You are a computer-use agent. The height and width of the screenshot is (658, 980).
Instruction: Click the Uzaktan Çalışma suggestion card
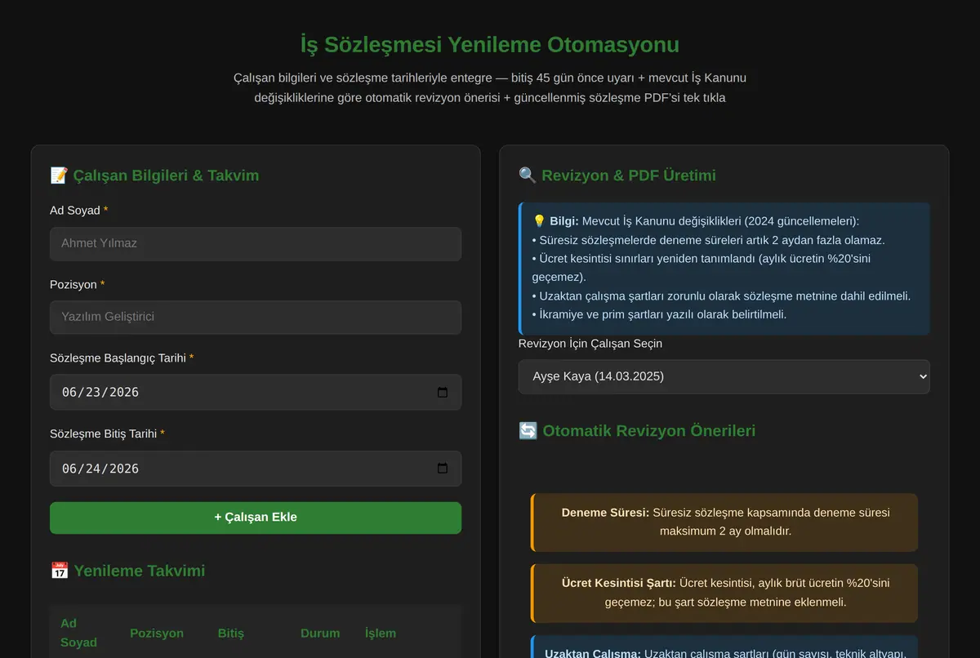pyautogui.click(x=724, y=647)
